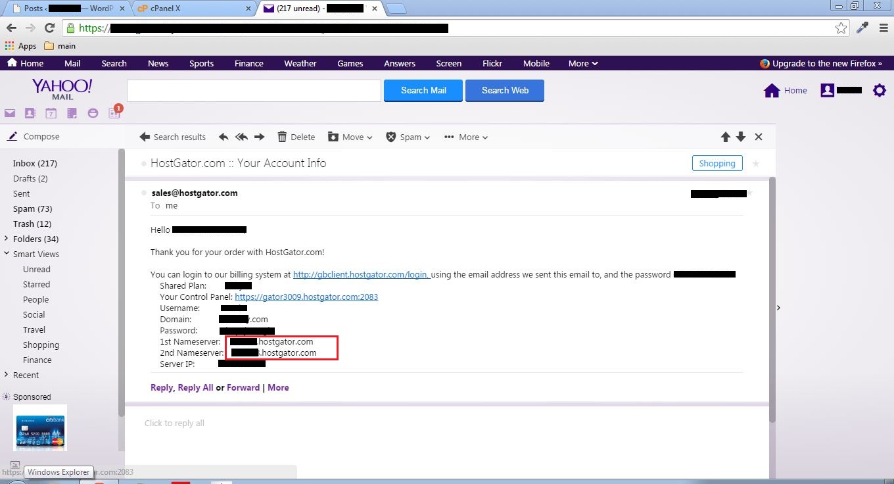Viewport: 894px width, 484px height.
Task: Click the Search Web button
Action: [505, 91]
